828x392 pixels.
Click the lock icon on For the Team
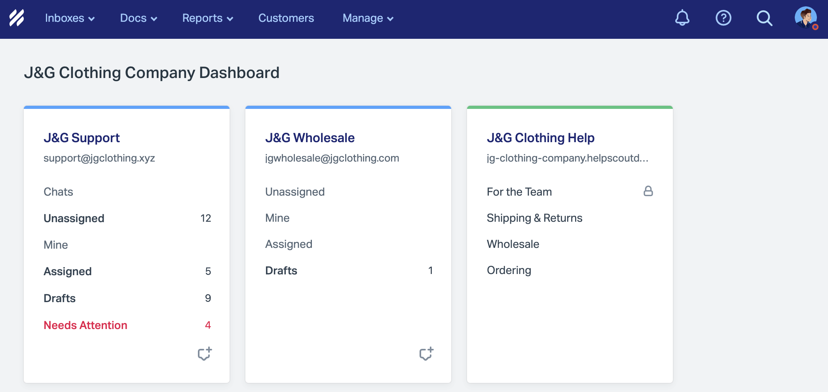pos(648,191)
